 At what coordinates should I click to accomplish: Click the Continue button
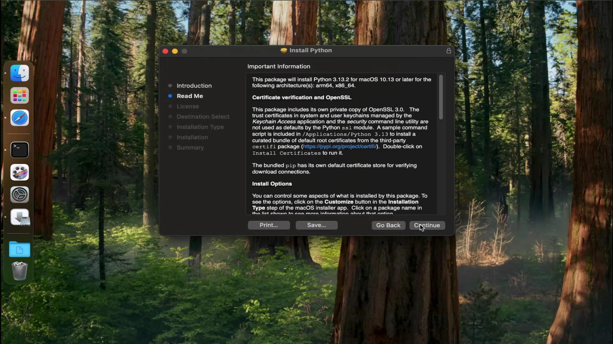tap(427, 225)
